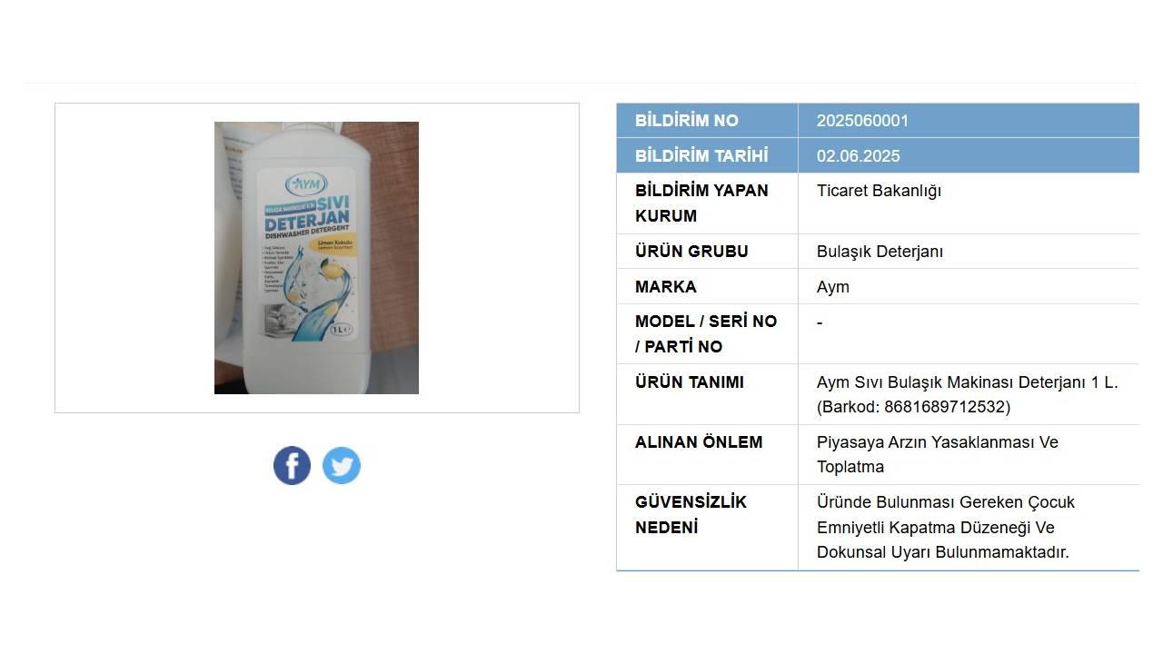The width and height of the screenshot is (1163, 654).
Task: Click the BİLDİRİM NO header cell
Action: 707,120
